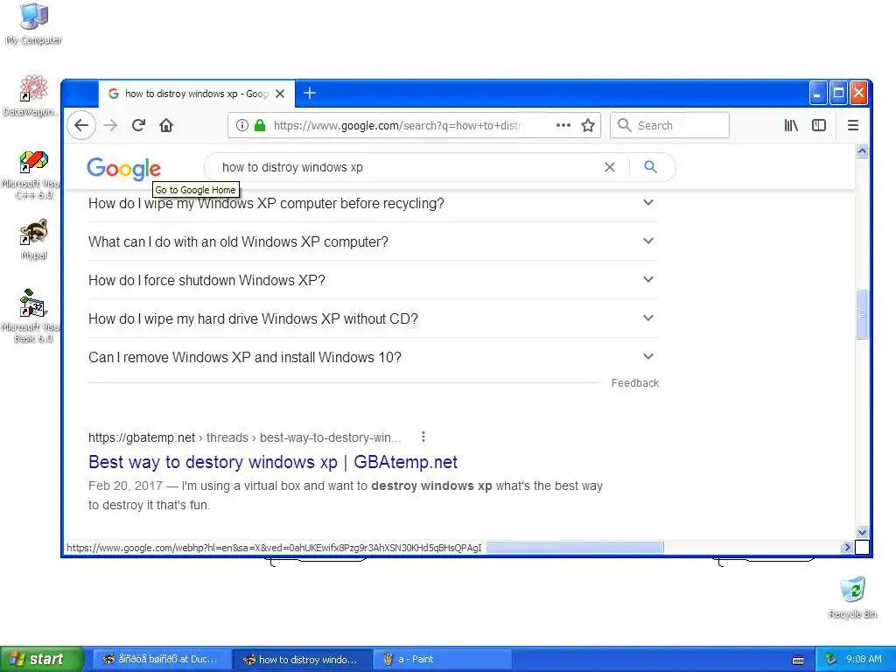Image resolution: width=896 pixels, height=672 pixels.
Task: Focus the browser address bar URL
Action: click(x=396, y=125)
